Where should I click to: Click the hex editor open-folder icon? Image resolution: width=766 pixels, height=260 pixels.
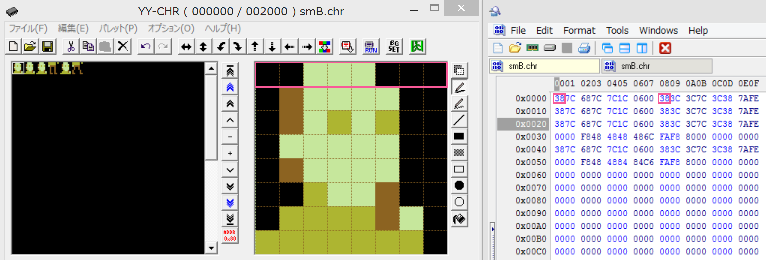tap(515, 48)
